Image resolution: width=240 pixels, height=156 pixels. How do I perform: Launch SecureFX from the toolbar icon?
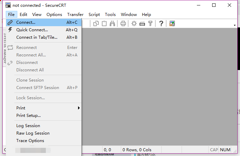pos(172,23)
